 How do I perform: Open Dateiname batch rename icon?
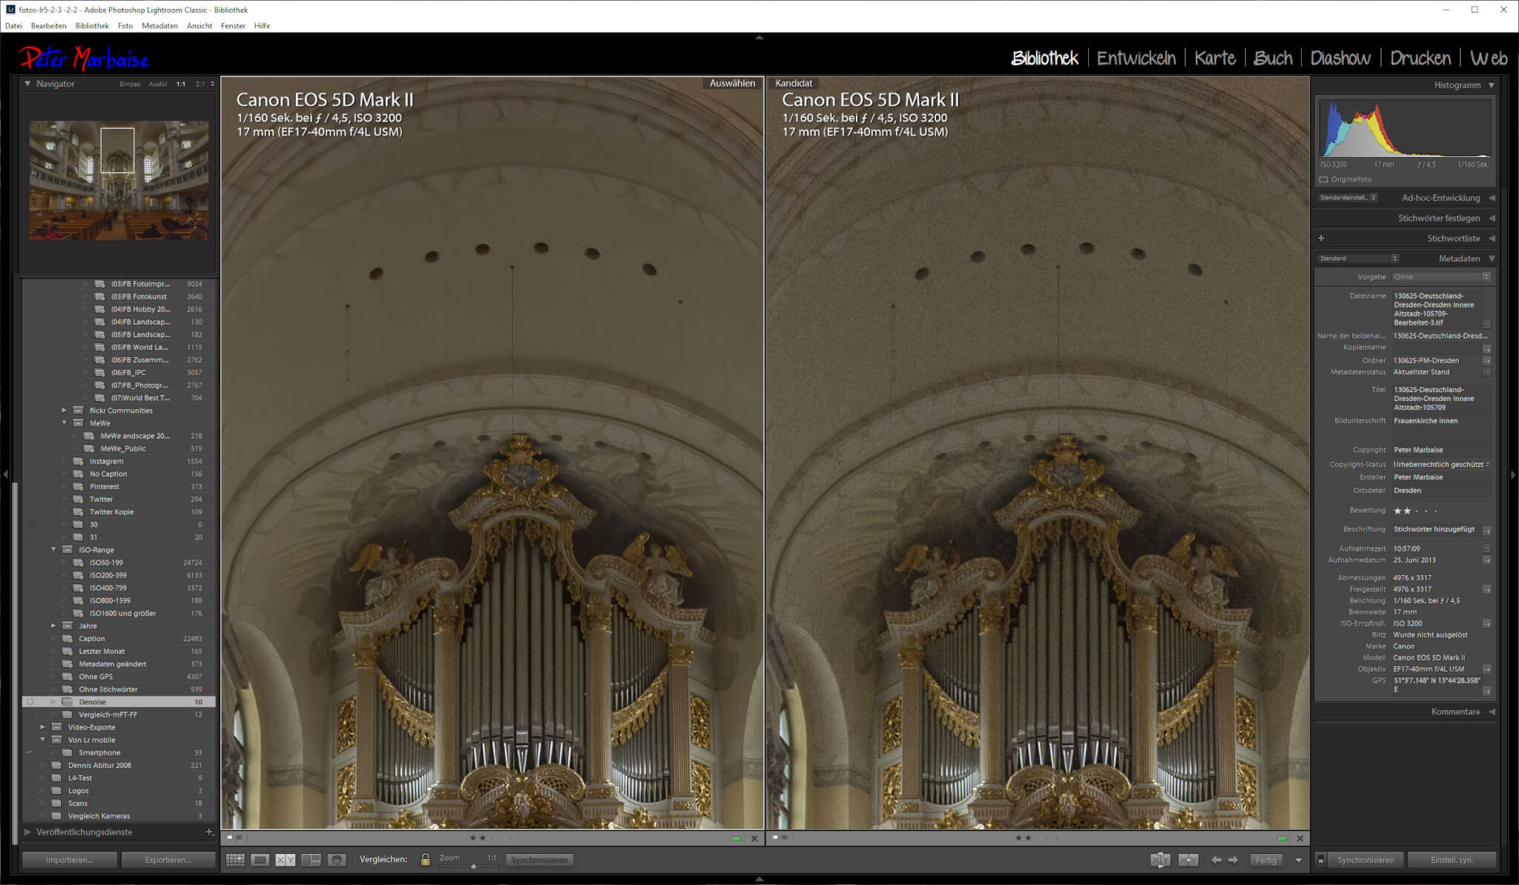(x=1486, y=324)
